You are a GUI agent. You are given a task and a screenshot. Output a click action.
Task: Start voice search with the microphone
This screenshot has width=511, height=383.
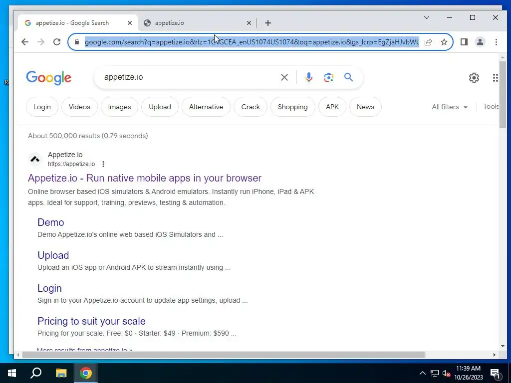308,77
